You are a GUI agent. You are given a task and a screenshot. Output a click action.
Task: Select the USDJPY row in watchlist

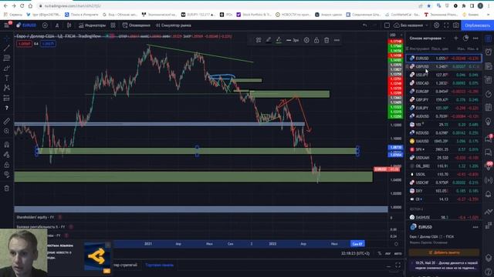coord(444,75)
